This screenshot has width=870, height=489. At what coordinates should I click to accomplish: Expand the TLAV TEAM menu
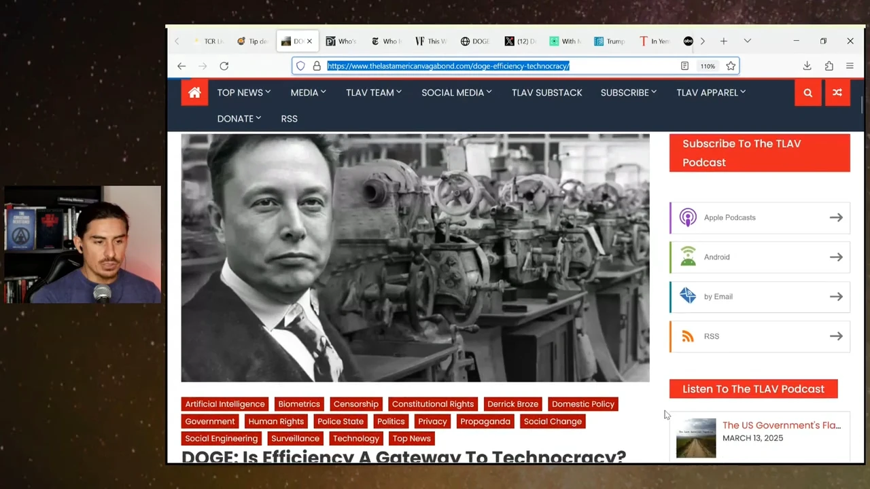(374, 93)
